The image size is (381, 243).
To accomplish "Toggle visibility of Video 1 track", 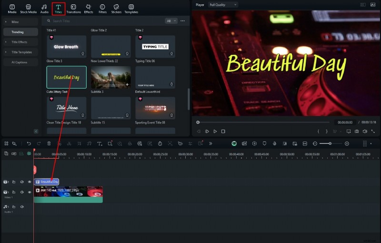I will 30,192.
